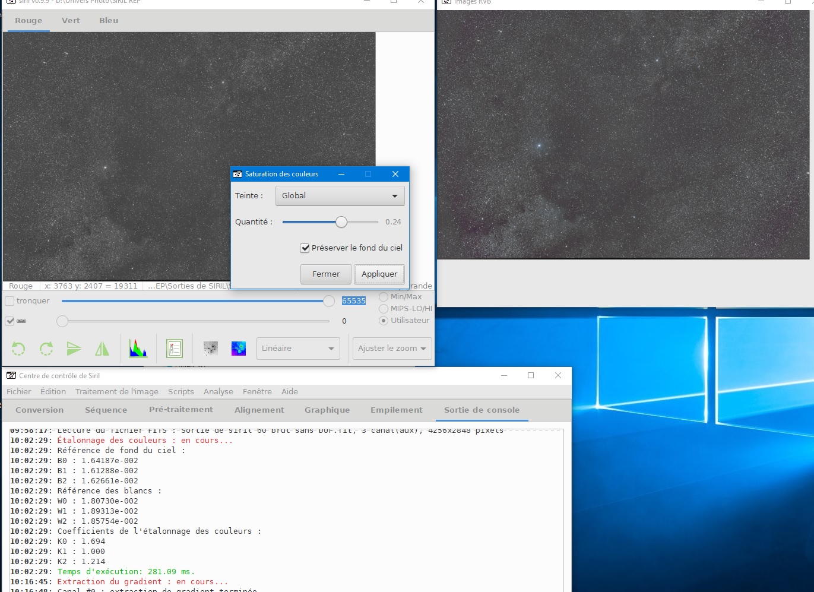Select the MIPS-LO/HI radio button
814x592 pixels.
click(384, 309)
